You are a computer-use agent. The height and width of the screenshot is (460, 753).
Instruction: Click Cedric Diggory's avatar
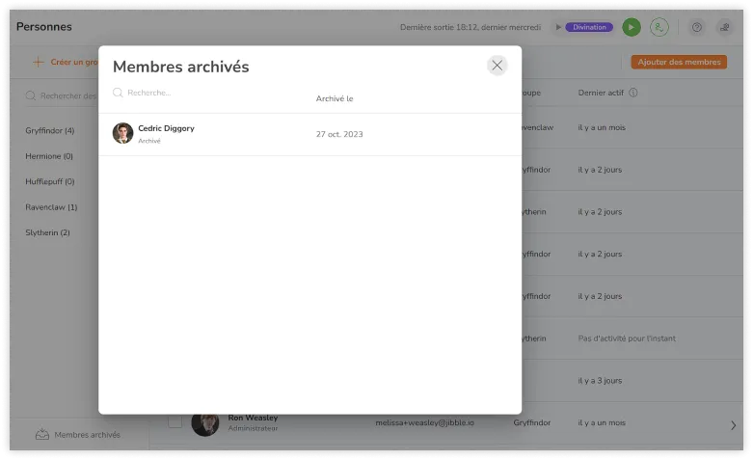(x=122, y=133)
